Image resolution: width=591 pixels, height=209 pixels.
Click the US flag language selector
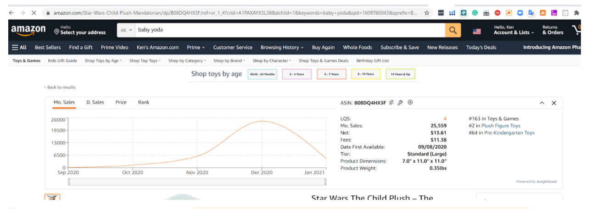(x=477, y=31)
